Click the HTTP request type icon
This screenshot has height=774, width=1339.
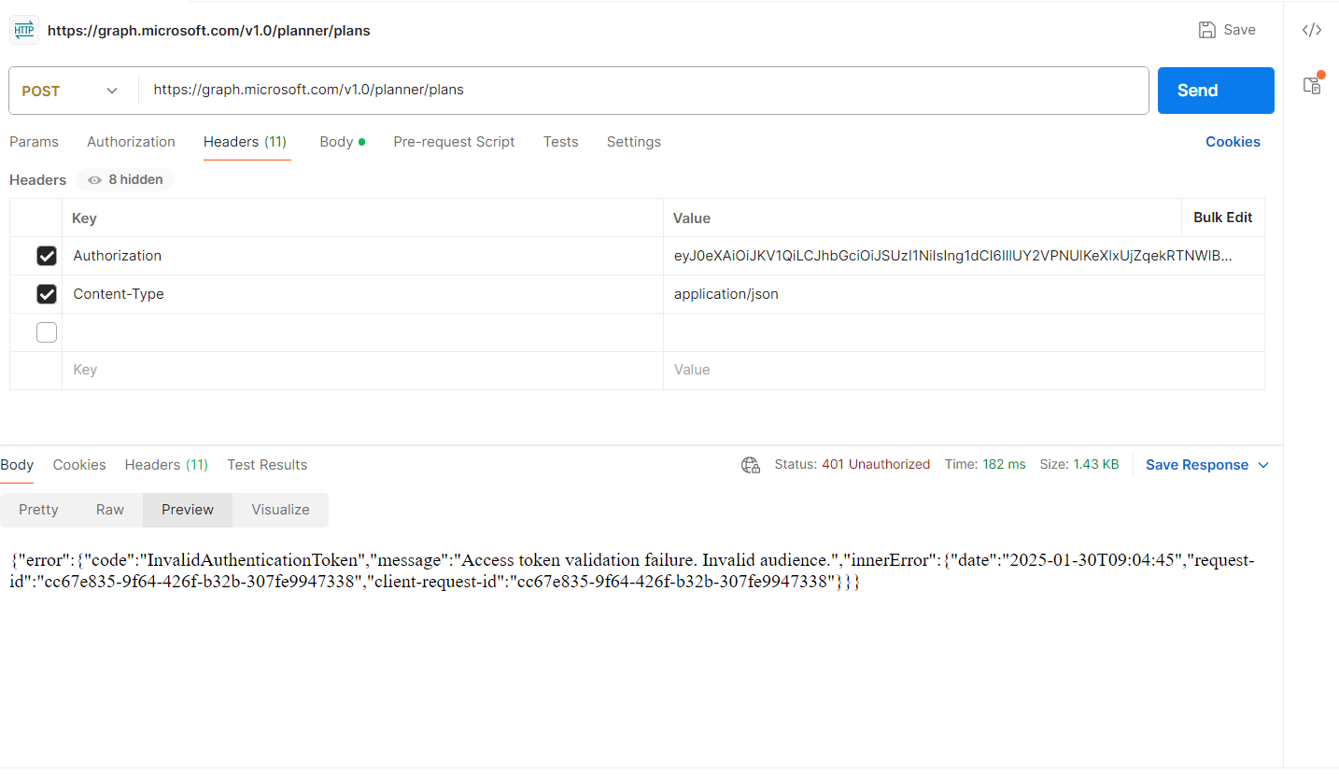coord(23,30)
